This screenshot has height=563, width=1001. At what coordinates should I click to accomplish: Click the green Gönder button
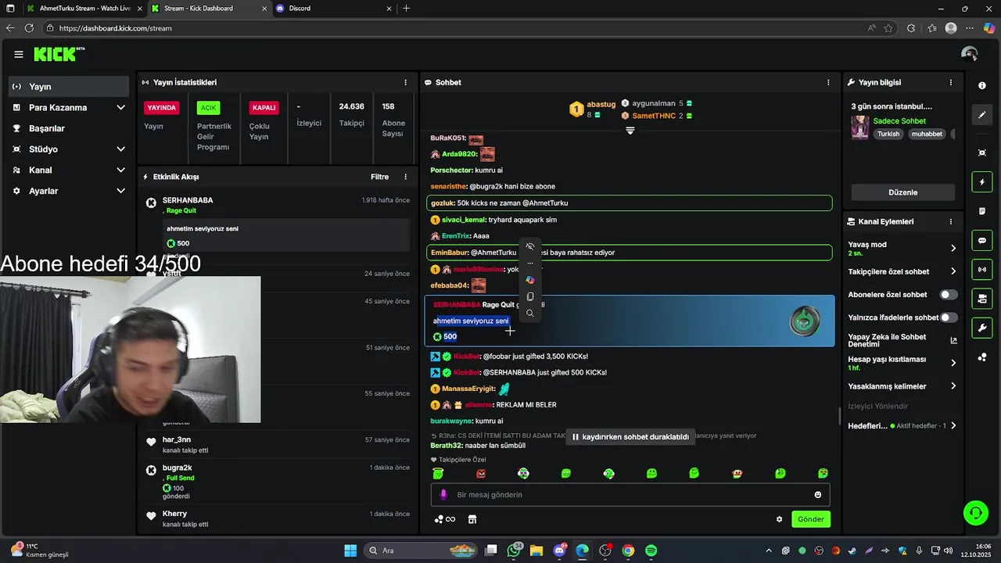point(811,519)
